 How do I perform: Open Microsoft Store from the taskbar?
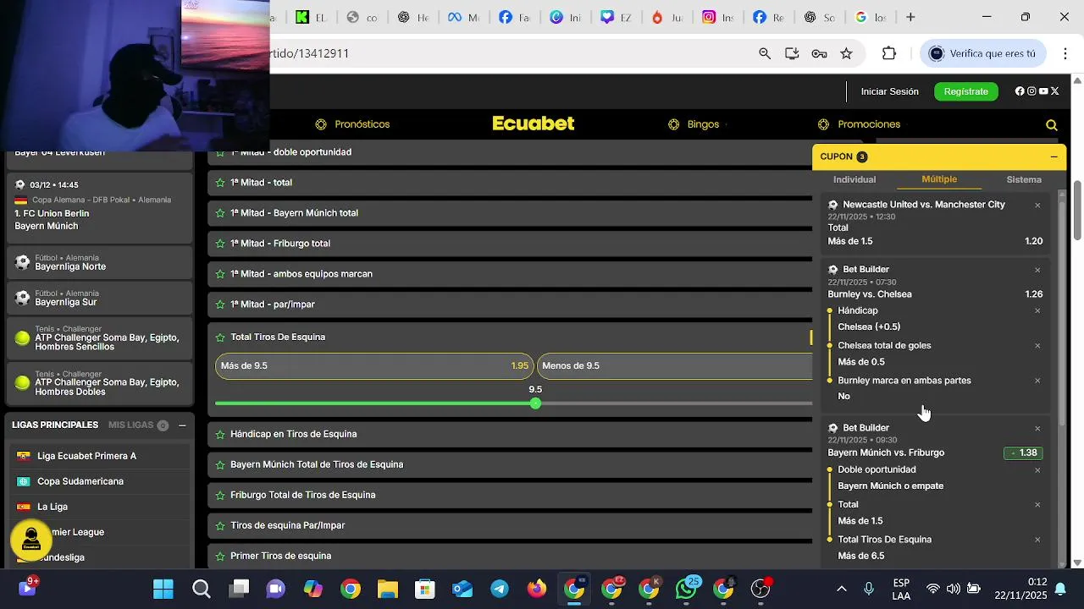[425, 589]
